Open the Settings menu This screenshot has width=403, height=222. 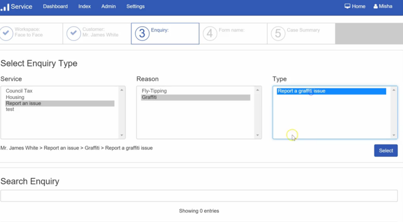coord(135,6)
